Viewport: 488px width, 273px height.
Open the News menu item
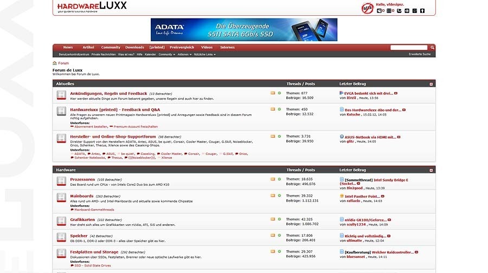pyautogui.click(x=68, y=47)
